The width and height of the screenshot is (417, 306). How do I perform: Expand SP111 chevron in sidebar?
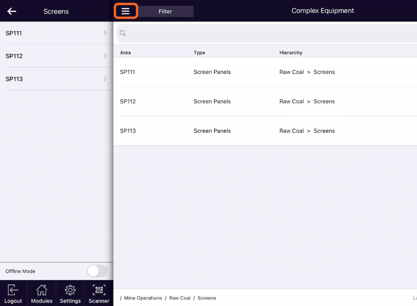(x=105, y=33)
